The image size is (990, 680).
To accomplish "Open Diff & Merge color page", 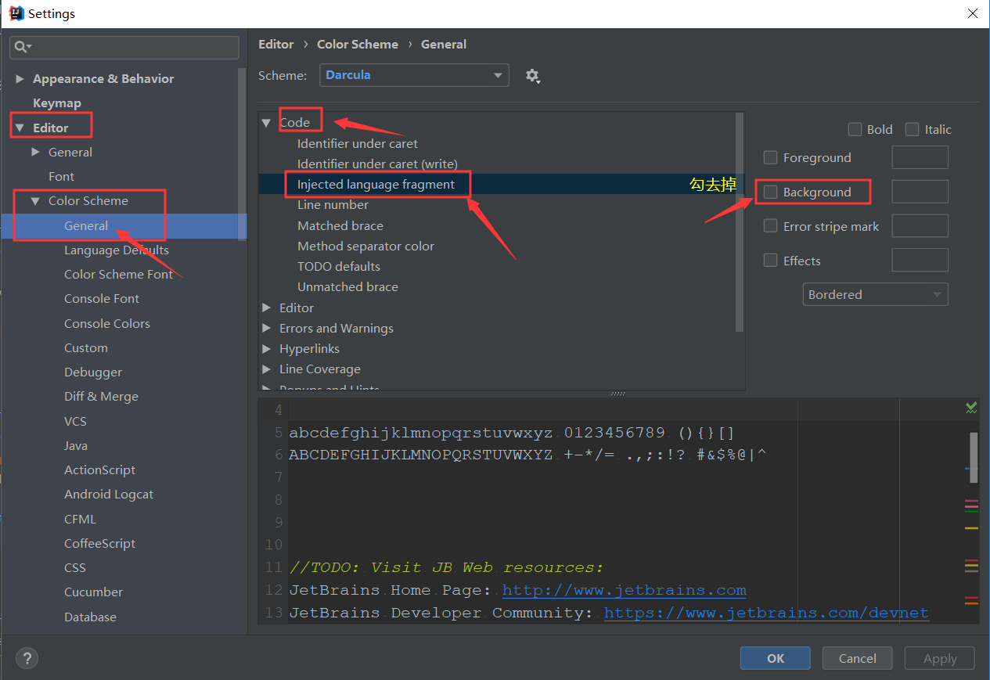I will 101,397.
